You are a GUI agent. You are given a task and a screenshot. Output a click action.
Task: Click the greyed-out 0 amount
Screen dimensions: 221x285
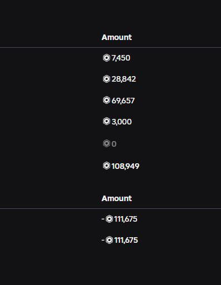point(114,144)
